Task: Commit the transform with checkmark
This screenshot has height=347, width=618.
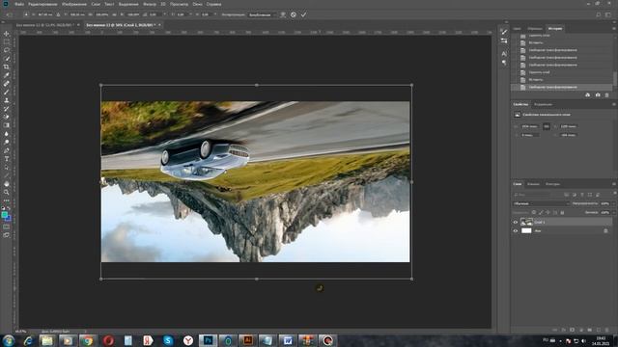Action: point(303,14)
